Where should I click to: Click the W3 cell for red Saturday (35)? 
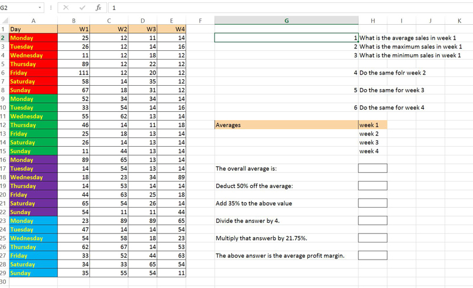click(142, 82)
